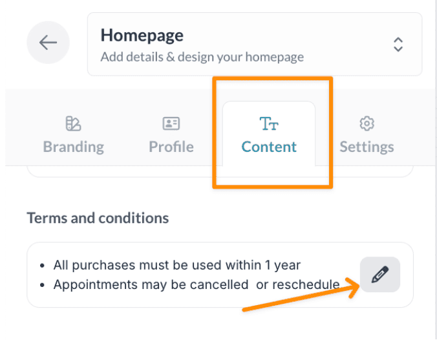The height and width of the screenshot is (340, 437).
Task: Click the Profile ID card icon
Action: click(171, 123)
